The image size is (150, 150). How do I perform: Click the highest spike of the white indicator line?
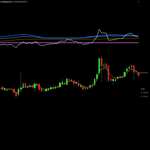click(99, 29)
